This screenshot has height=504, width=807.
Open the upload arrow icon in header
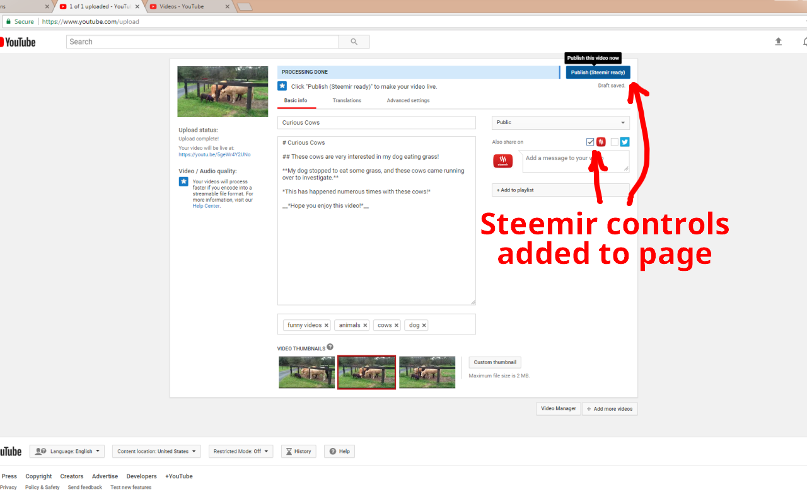click(x=778, y=42)
